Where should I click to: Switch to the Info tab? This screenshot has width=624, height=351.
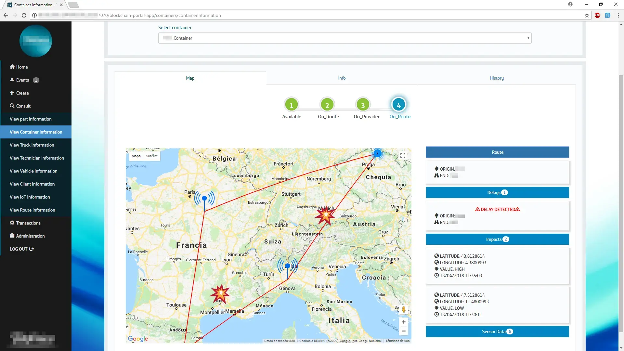click(x=342, y=78)
